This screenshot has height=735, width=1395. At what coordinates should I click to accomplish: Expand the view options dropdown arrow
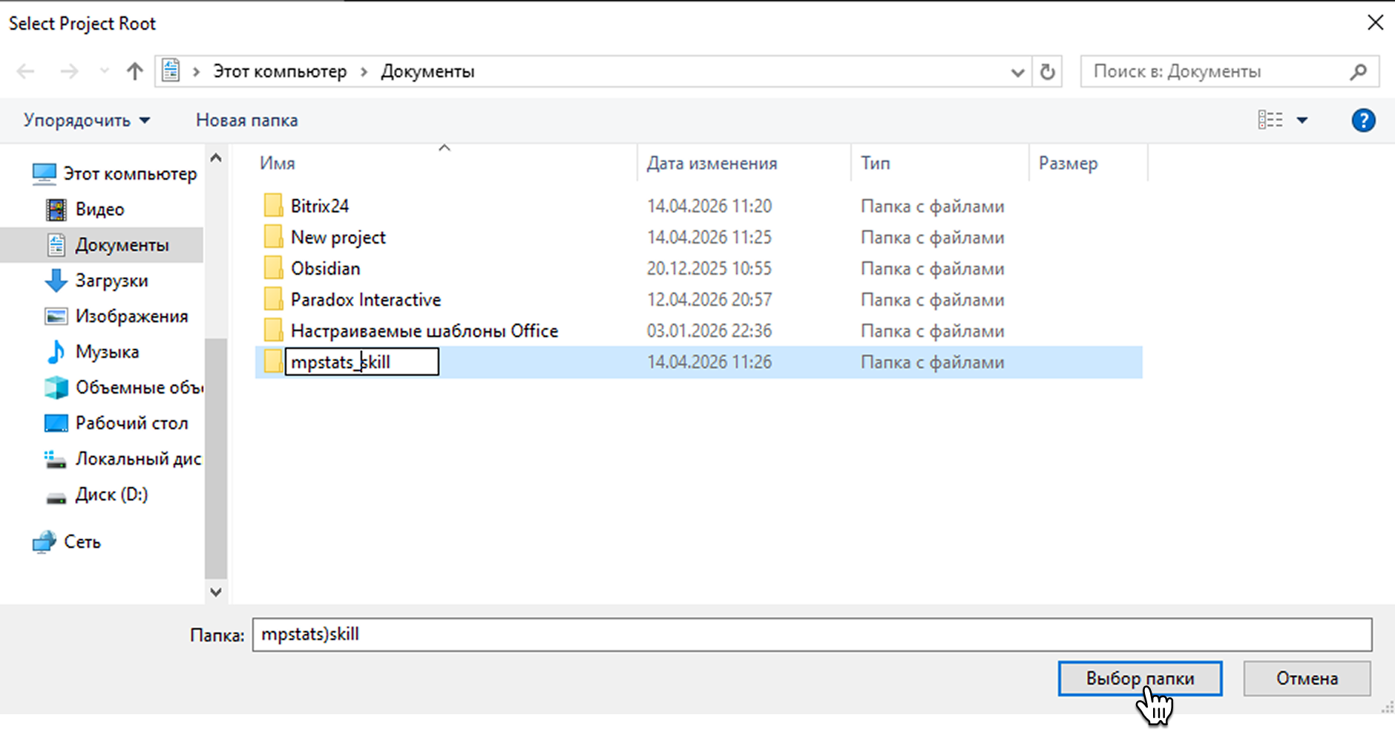point(1302,120)
